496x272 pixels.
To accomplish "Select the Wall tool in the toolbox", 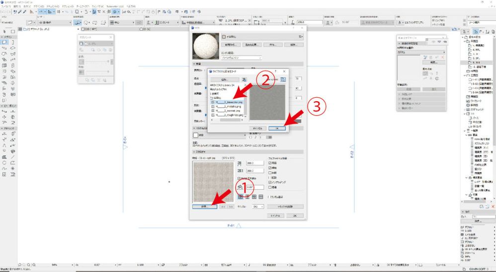I will 5,42.
